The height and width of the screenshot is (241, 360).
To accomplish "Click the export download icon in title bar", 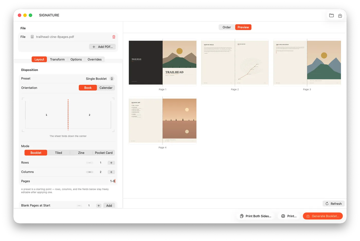I will (340, 15).
